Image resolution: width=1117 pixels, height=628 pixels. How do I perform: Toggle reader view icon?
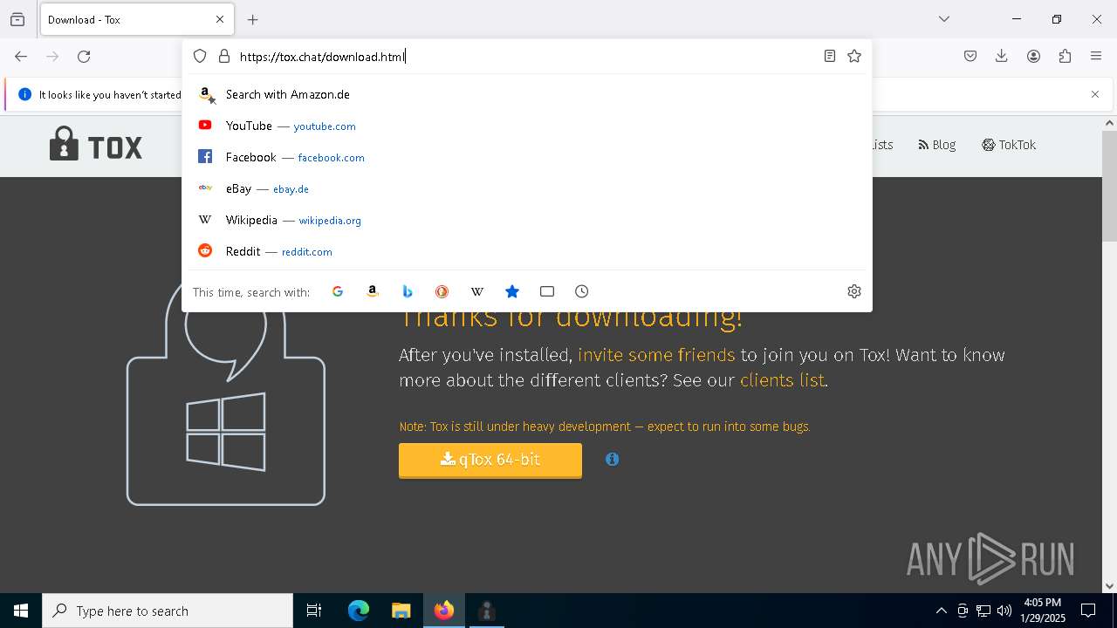[x=830, y=57]
